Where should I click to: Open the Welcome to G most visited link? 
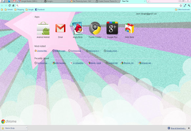click(x=92, y=51)
